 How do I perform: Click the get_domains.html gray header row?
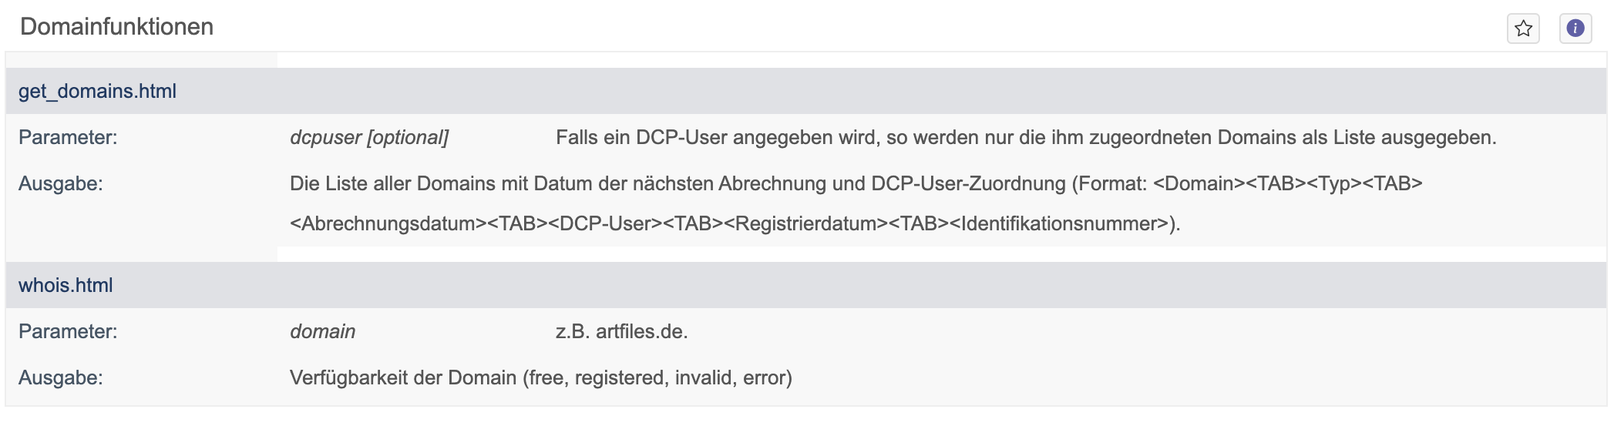click(806, 91)
